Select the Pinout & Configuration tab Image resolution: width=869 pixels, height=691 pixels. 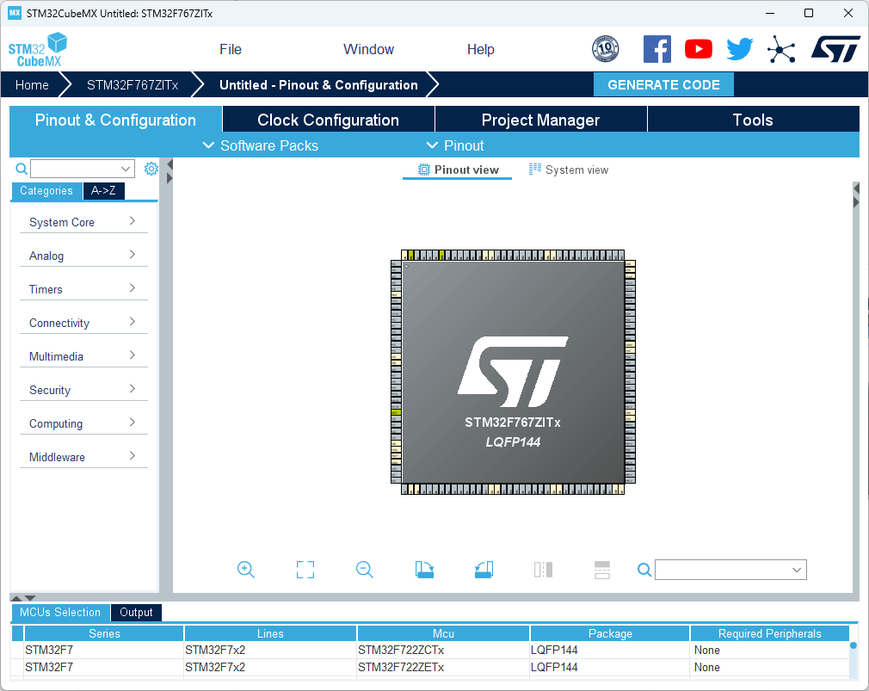(115, 120)
